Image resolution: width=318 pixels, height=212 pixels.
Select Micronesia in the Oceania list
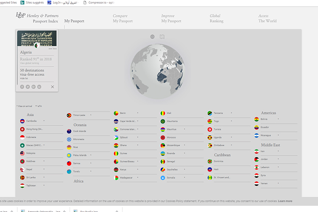pos(79,139)
